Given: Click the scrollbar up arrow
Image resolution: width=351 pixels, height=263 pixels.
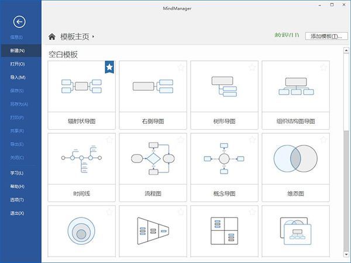Looking at the screenshot, I should [x=346, y=50].
